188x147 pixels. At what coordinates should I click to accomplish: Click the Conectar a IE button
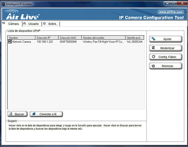[x=46, y=114]
